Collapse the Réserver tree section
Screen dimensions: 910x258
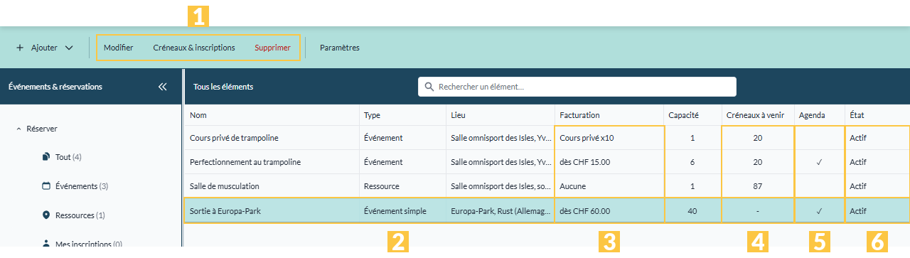[x=19, y=129]
